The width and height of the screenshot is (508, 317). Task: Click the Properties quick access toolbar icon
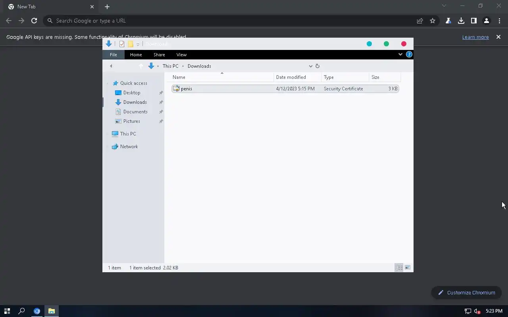pos(122,44)
